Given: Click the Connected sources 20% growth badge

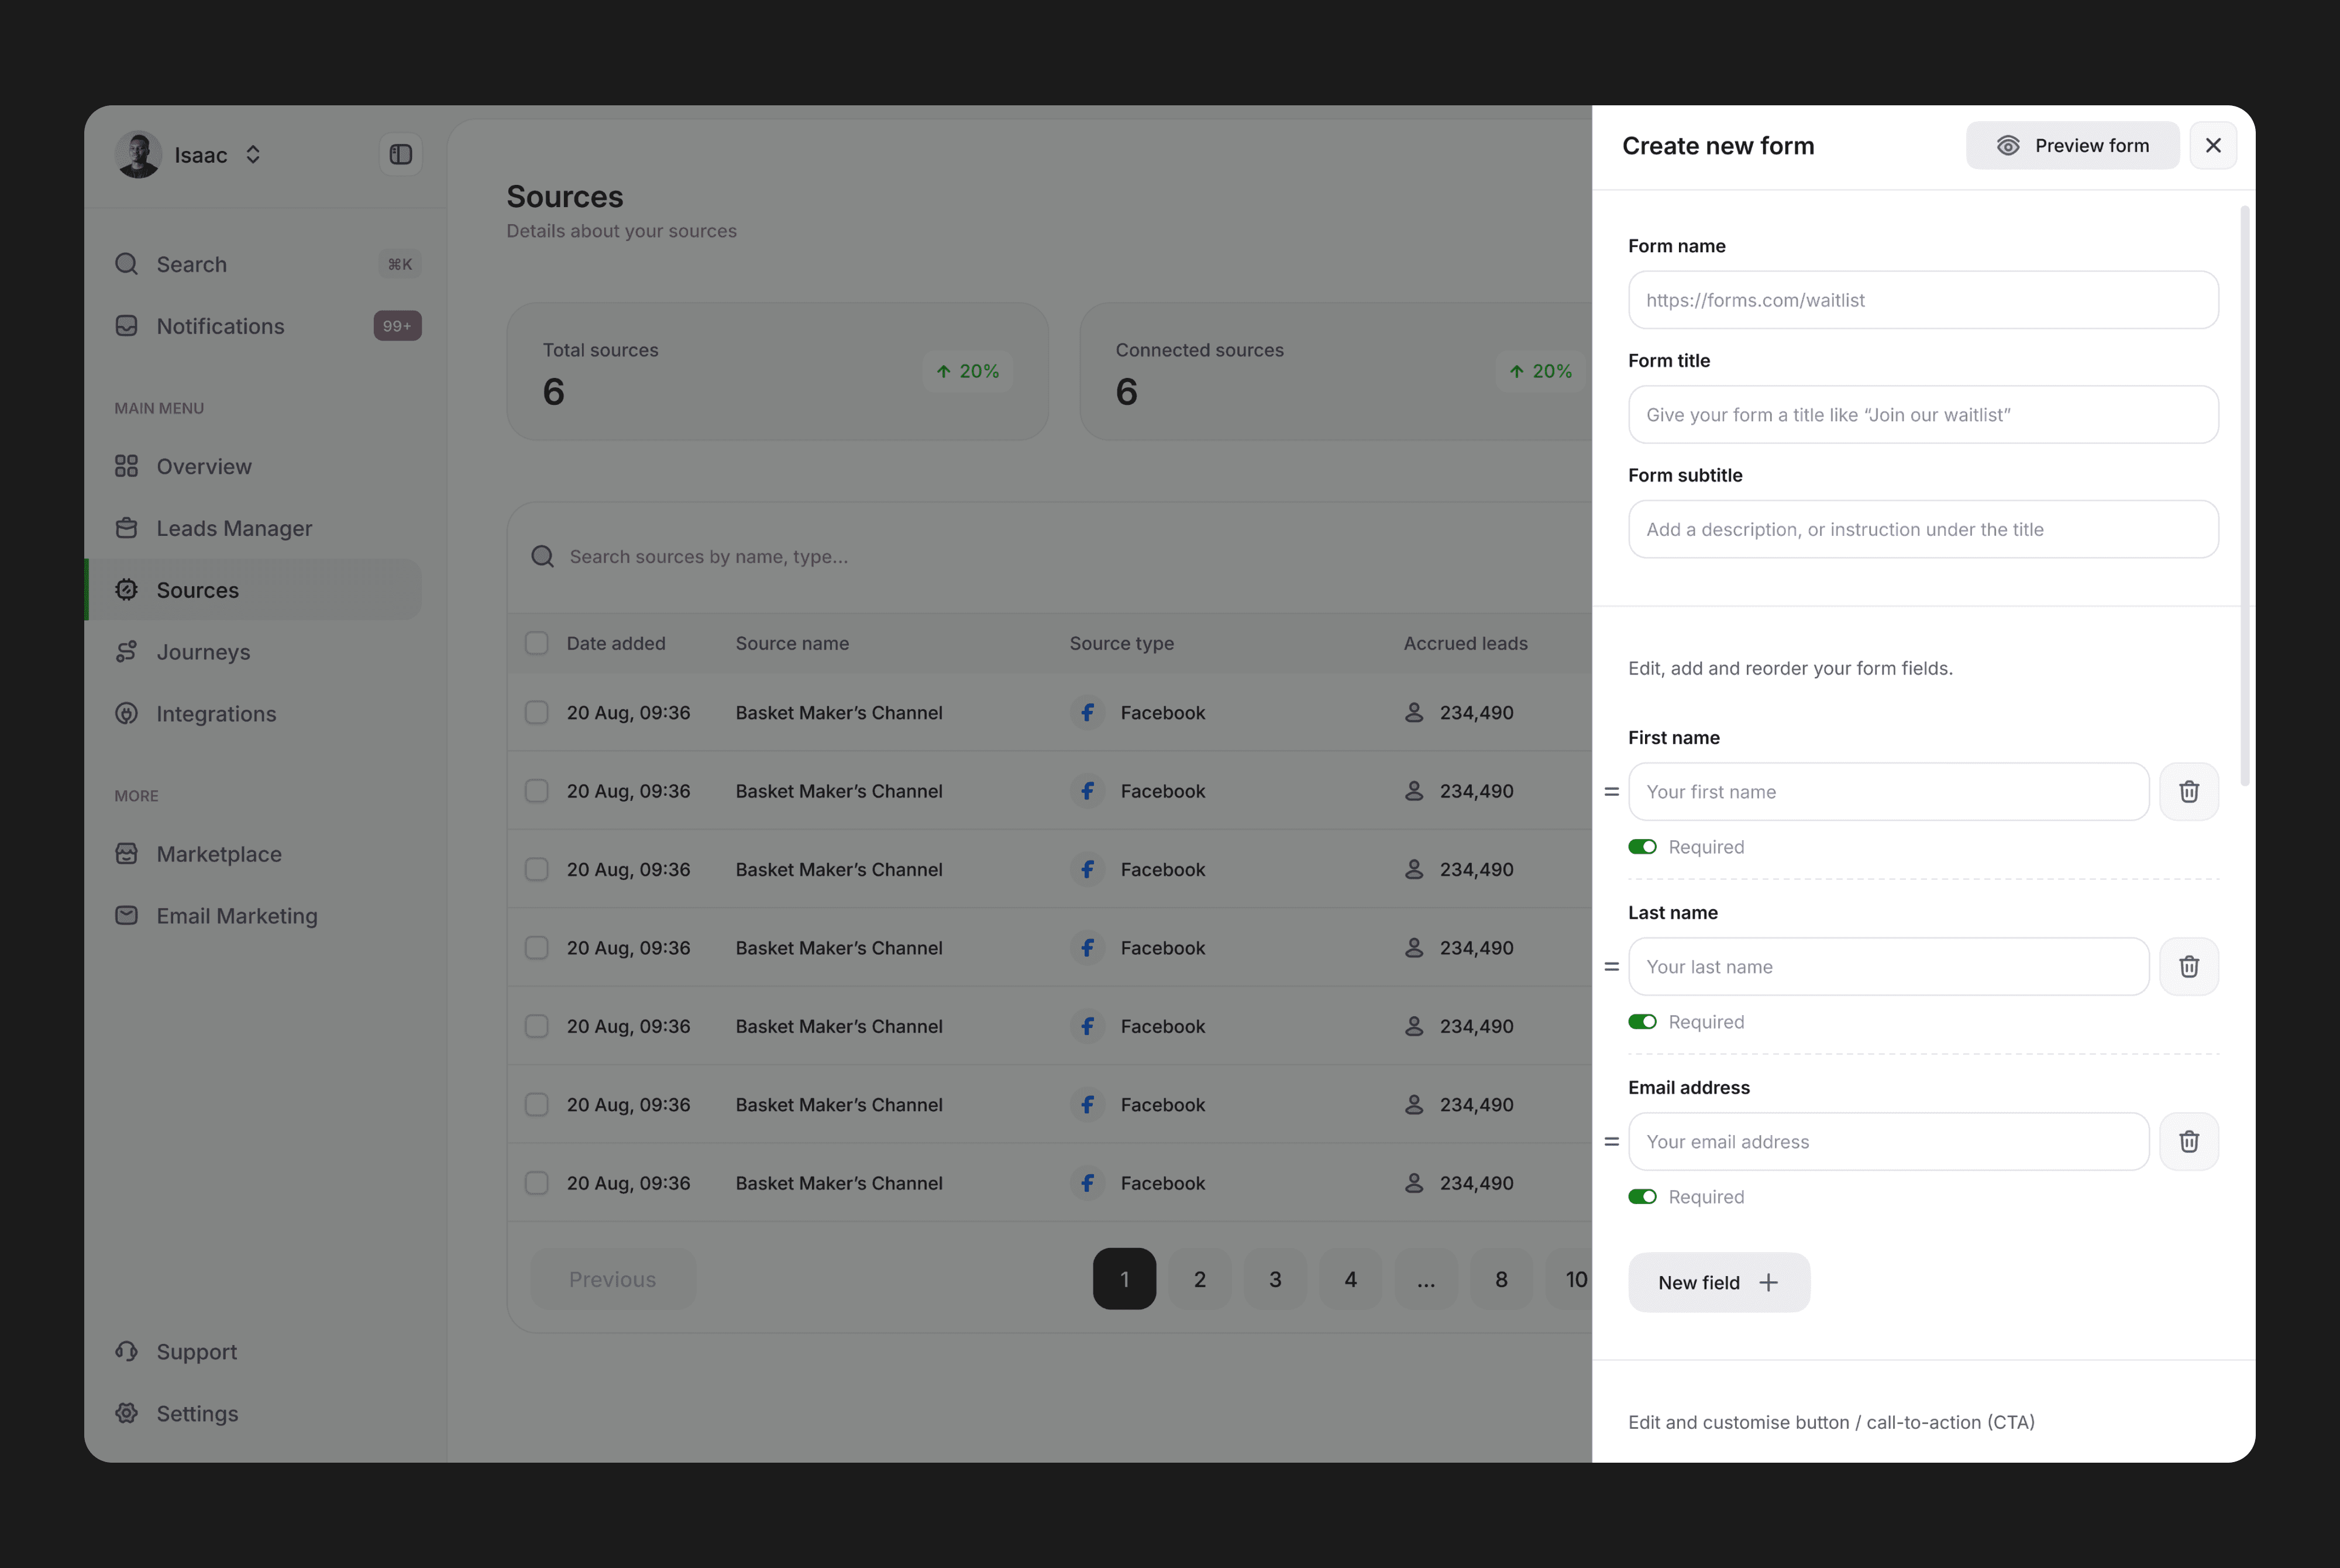Looking at the screenshot, I should [x=1540, y=371].
